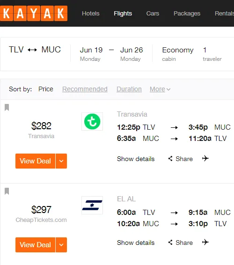Click airplane icon beside EL AL Share
Viewport: 234px width, 265px height.
[x=205, y=242]
